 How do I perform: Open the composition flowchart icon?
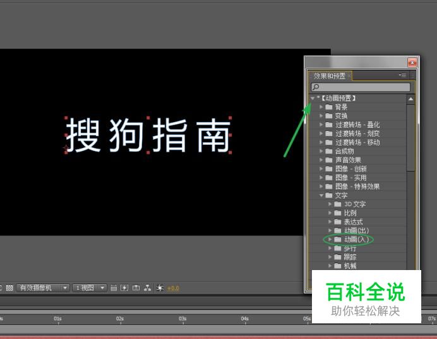pyautogui.click(x=147, y=288)
